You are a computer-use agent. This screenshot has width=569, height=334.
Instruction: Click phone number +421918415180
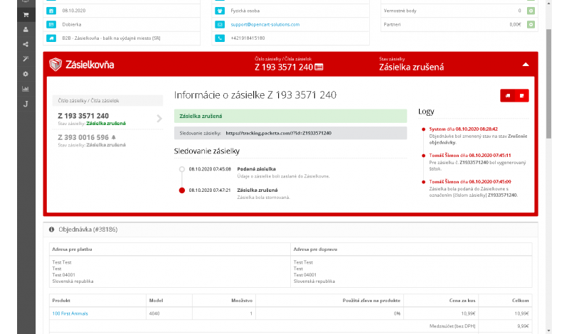[x=248, y=38]
